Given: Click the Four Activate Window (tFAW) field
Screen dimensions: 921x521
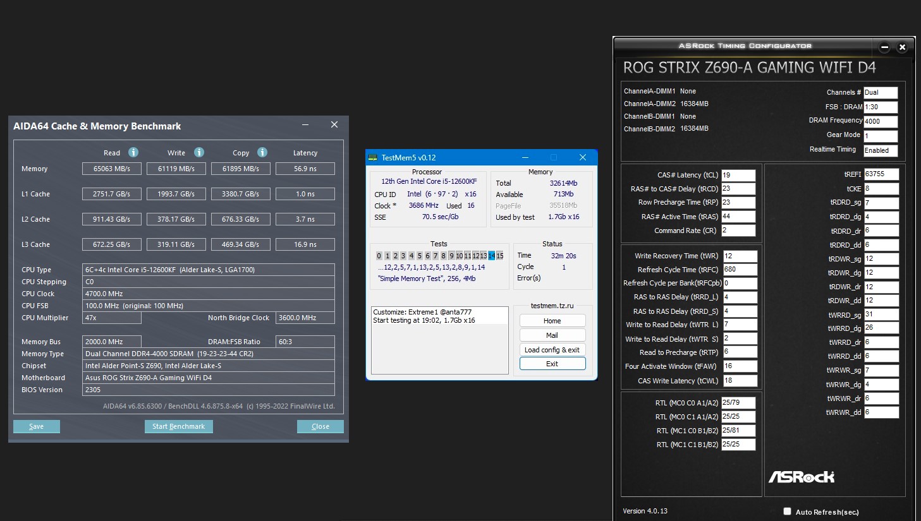Looking at the screenshot, I should click(x=740, y=366).
